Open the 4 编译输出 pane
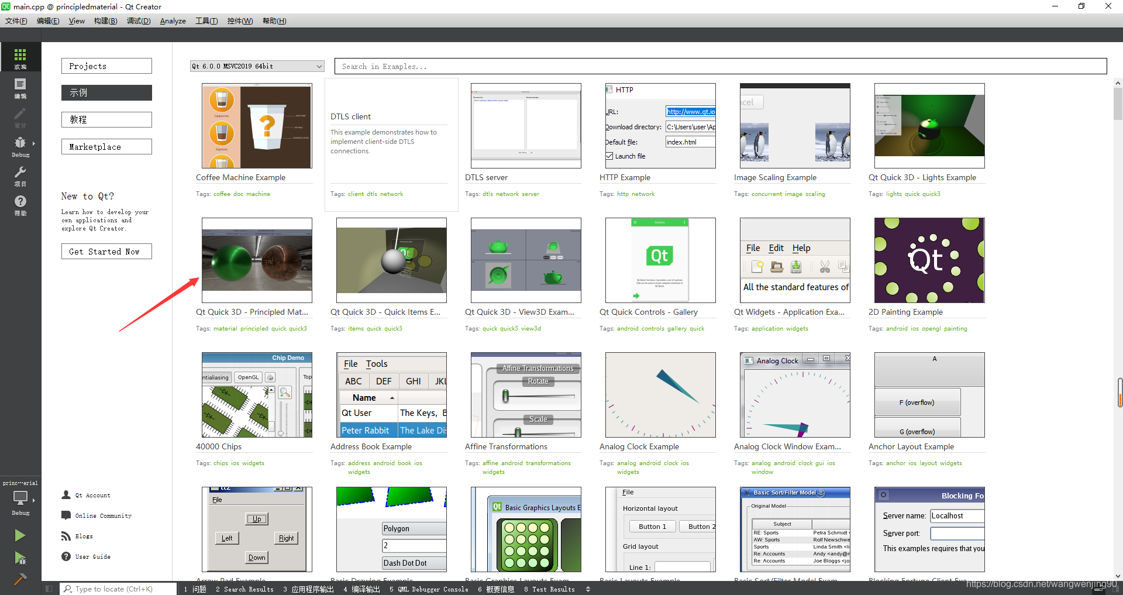 click(362, 589)
